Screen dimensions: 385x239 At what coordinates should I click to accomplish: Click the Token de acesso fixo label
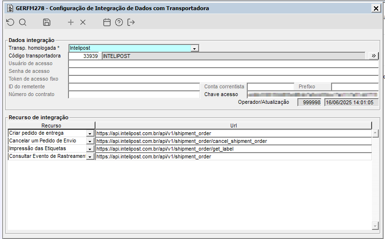coord(33,79)
